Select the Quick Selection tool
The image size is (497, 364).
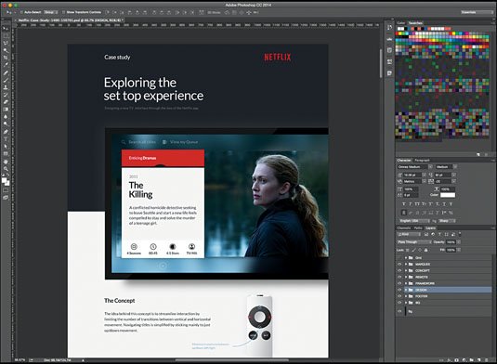pos(6,50)
